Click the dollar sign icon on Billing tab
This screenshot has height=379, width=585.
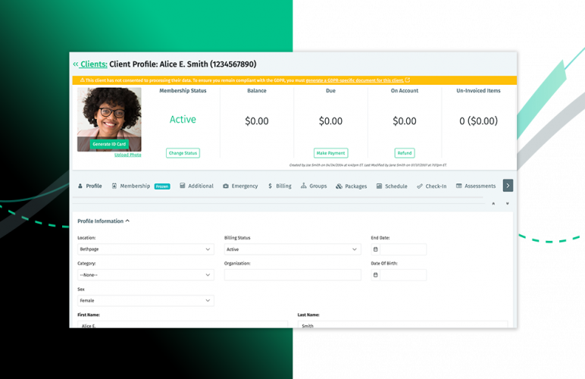click(270, 186)
